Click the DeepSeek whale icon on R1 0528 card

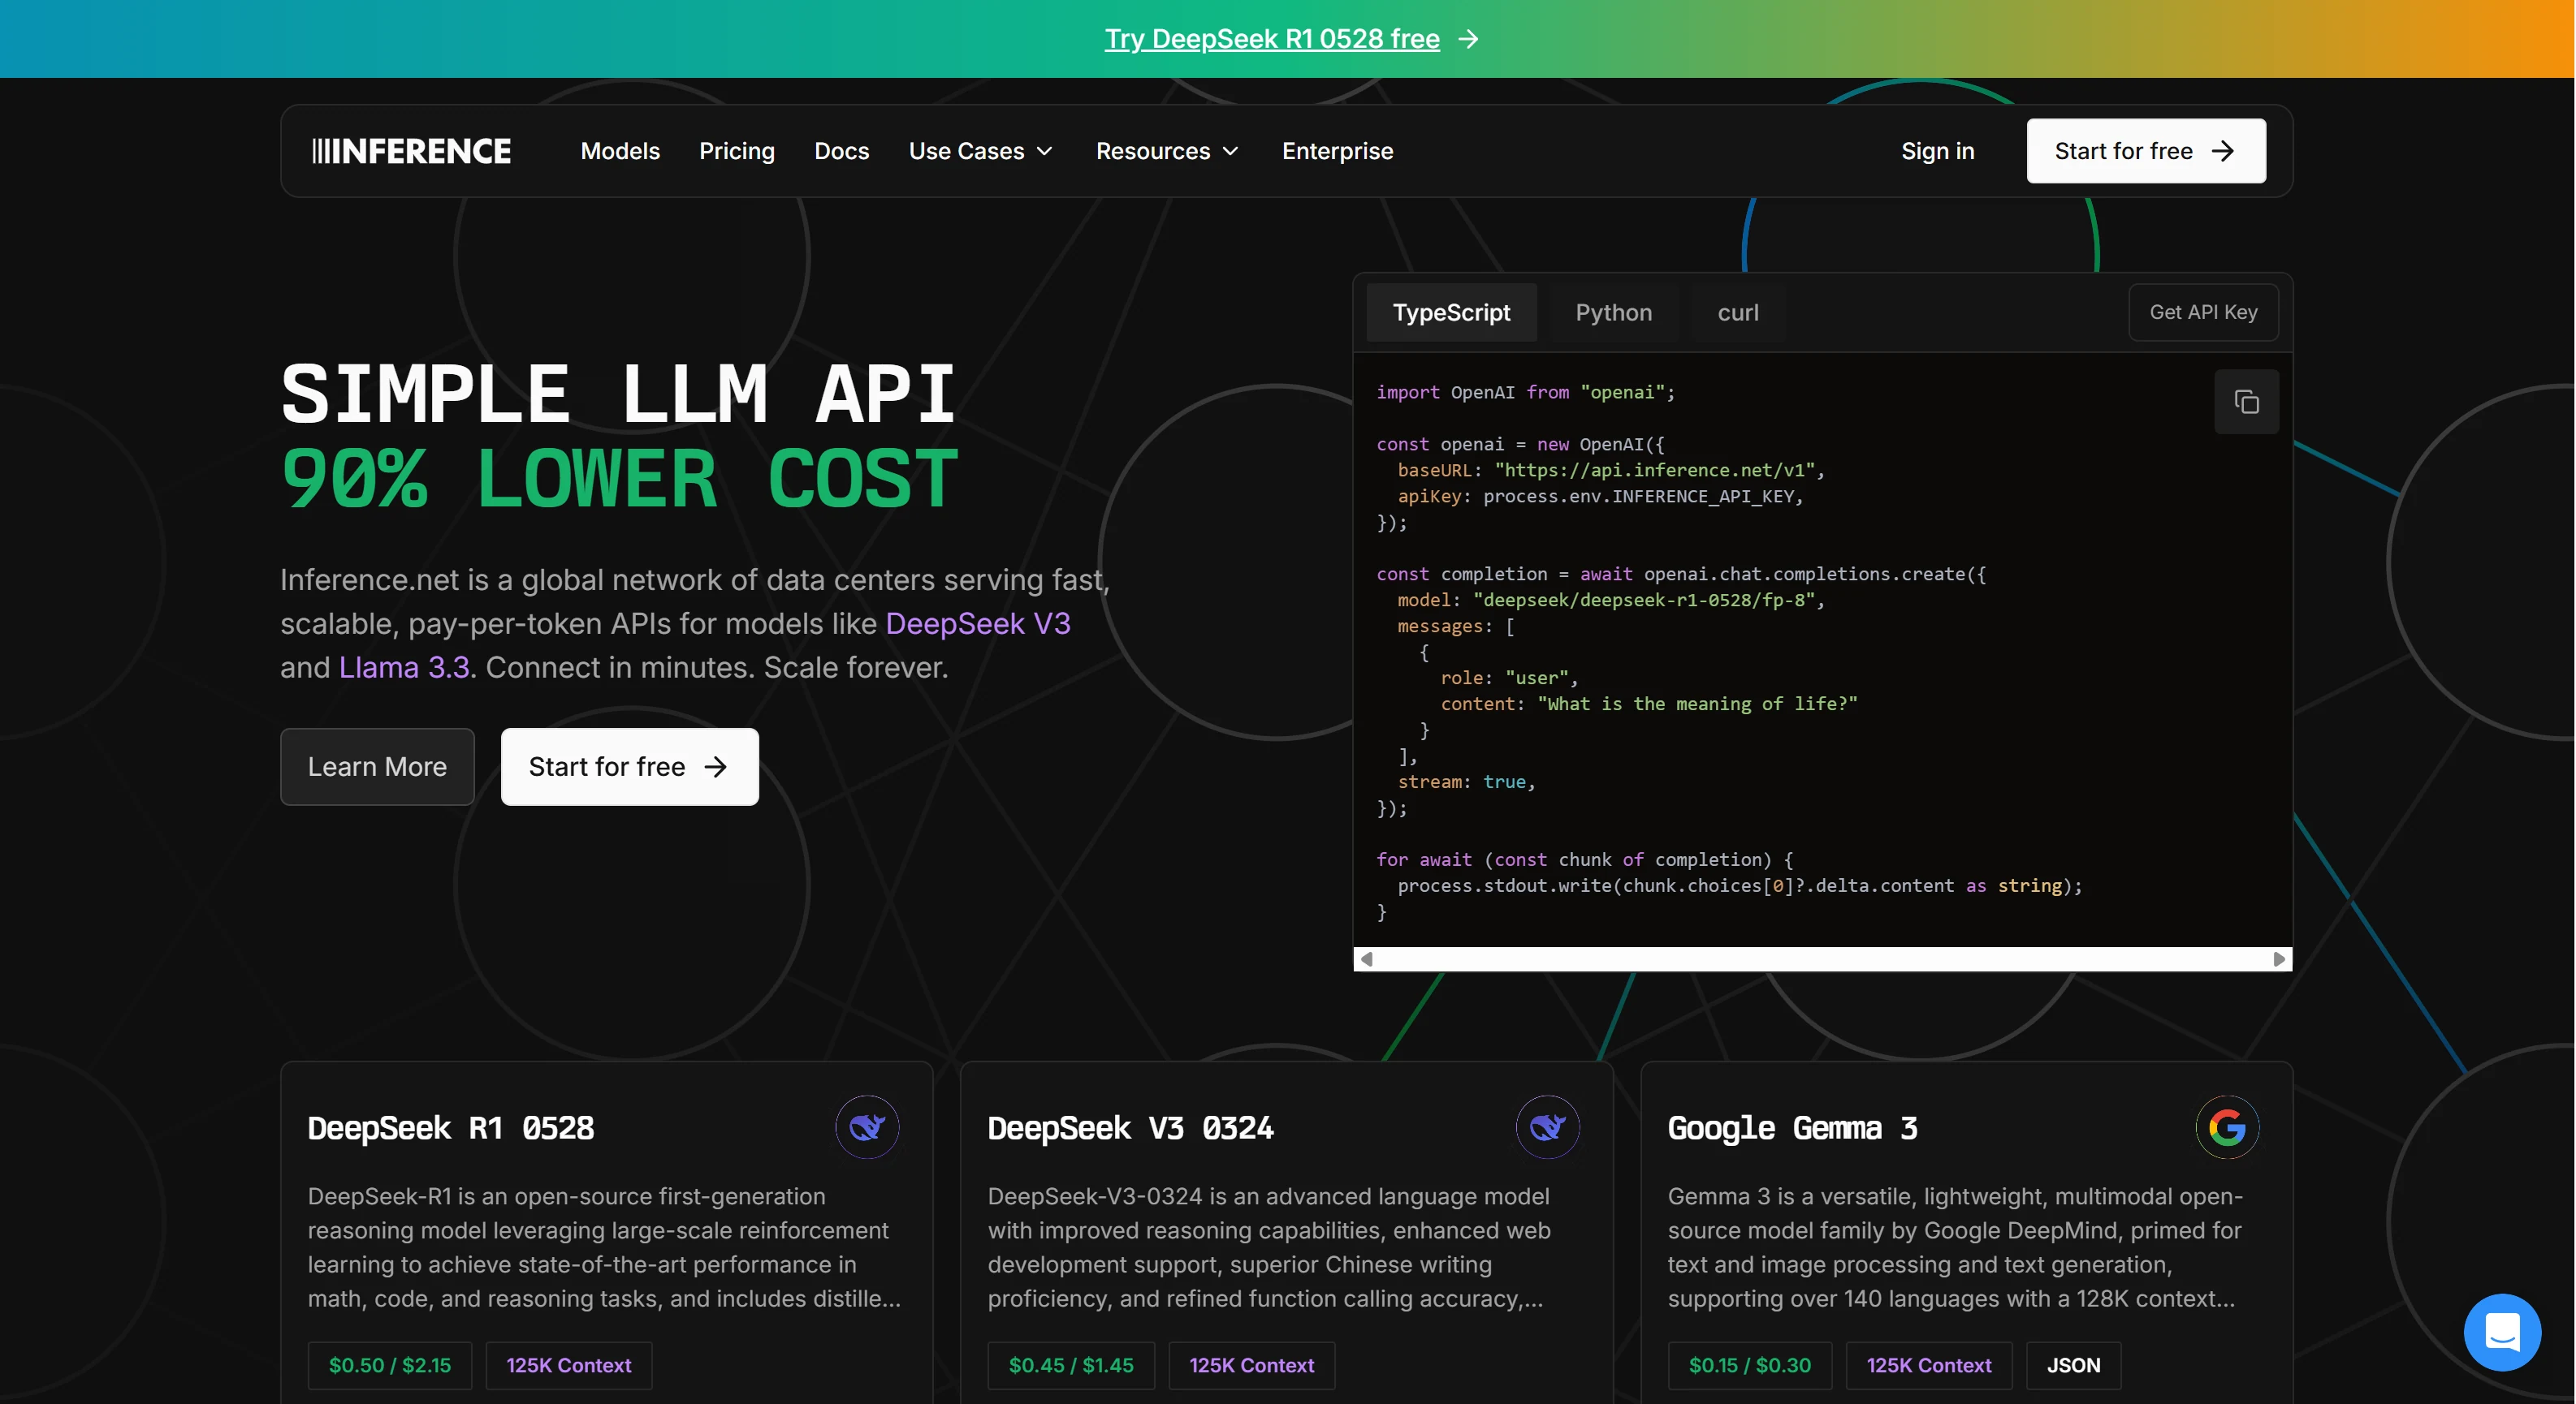867,1127
